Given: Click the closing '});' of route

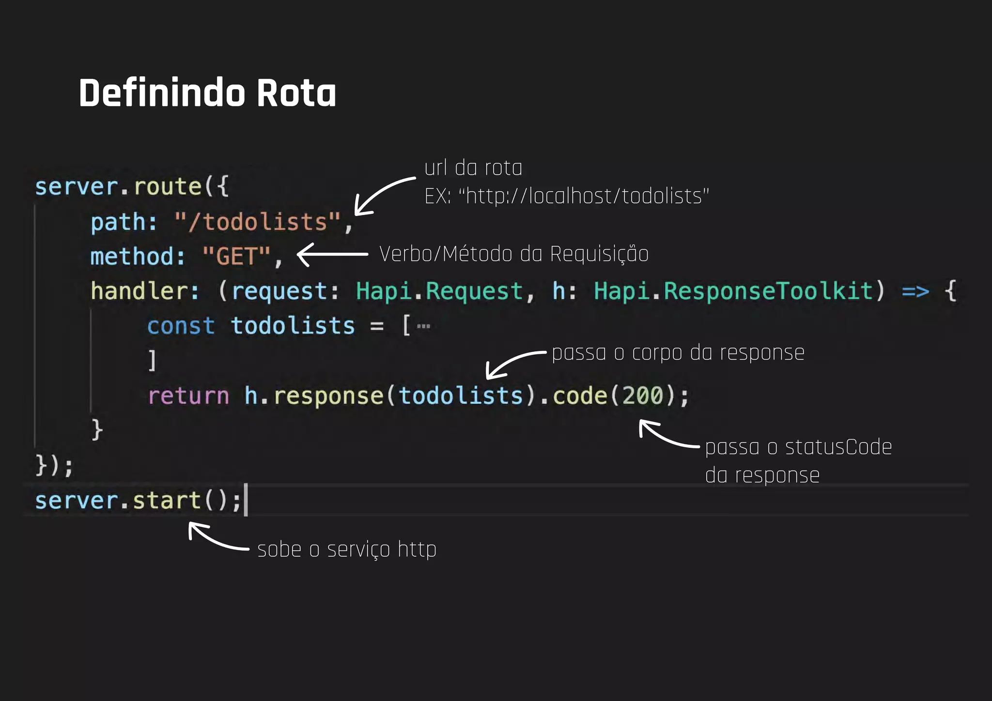Looking at the screenshot, I should tap(54, 465).
